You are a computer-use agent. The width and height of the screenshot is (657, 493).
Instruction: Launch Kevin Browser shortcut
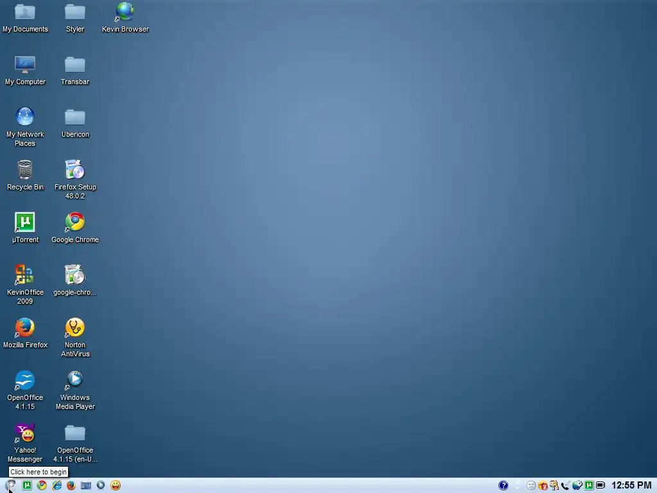(125, 12)
